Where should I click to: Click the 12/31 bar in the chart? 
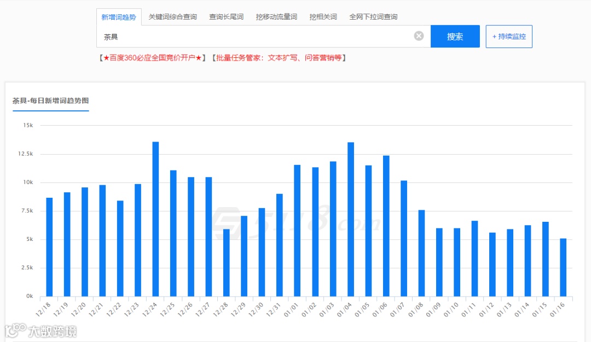[280, 245]
